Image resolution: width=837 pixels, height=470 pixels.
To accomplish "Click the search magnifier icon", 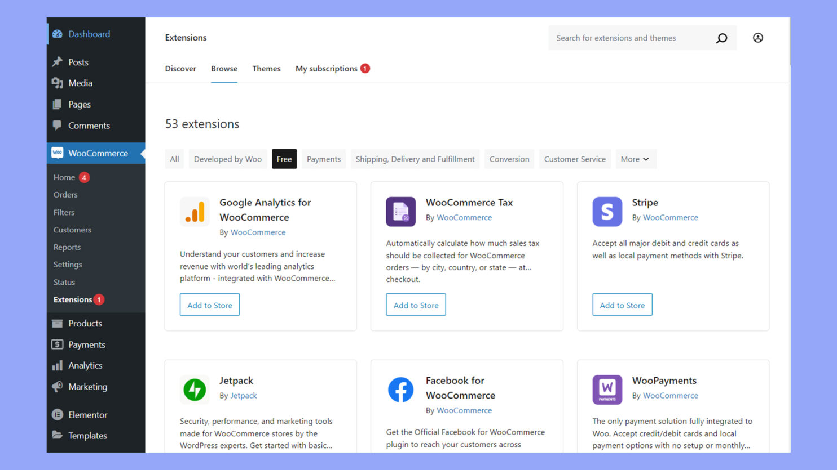I will coord(721,38).
